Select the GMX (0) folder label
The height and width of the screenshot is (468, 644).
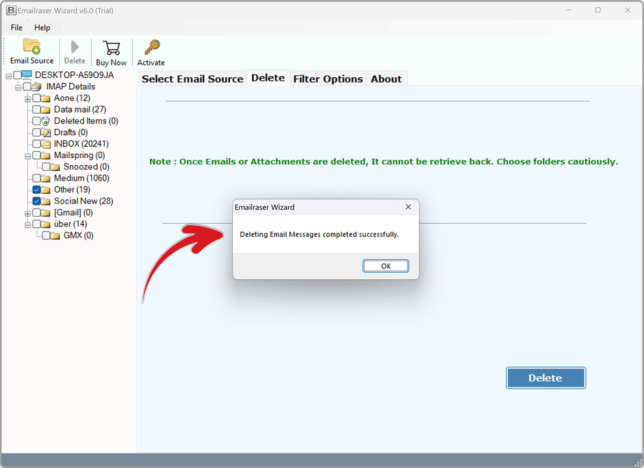coord(78,236)
